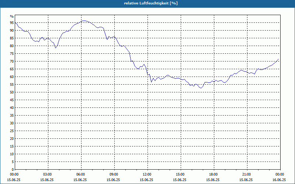Click date 15.06.25 beneath the 06:00 label

(x=80, y=180)
